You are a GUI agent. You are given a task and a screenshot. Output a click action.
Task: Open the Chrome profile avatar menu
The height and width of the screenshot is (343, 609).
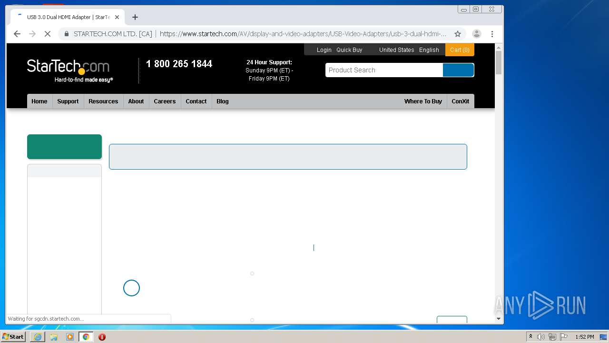point(476,34)
